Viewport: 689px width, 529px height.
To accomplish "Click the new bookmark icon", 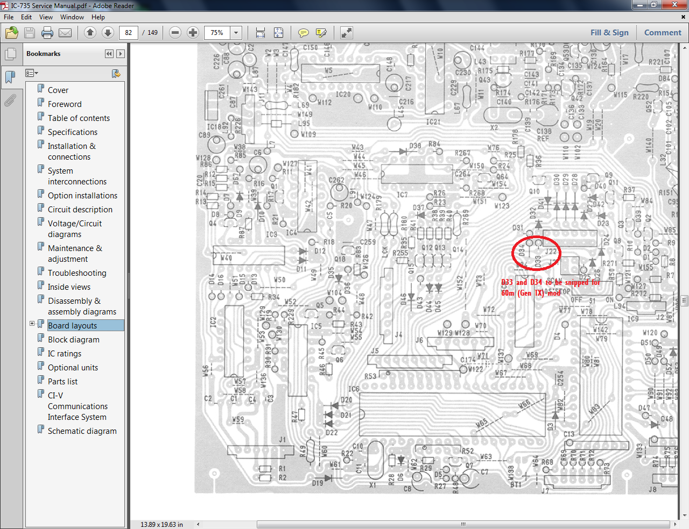I will click(x=116, y=73).
